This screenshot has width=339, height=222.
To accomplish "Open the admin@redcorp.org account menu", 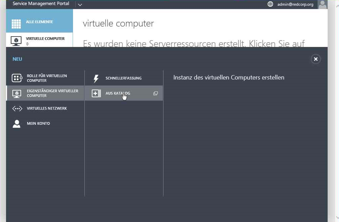I will click(295, 4).
